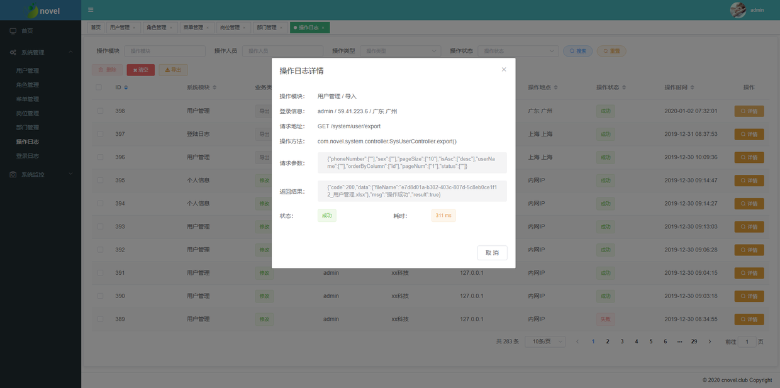
Task: Check the checkbox for row 389
Action: click(100, 319)
